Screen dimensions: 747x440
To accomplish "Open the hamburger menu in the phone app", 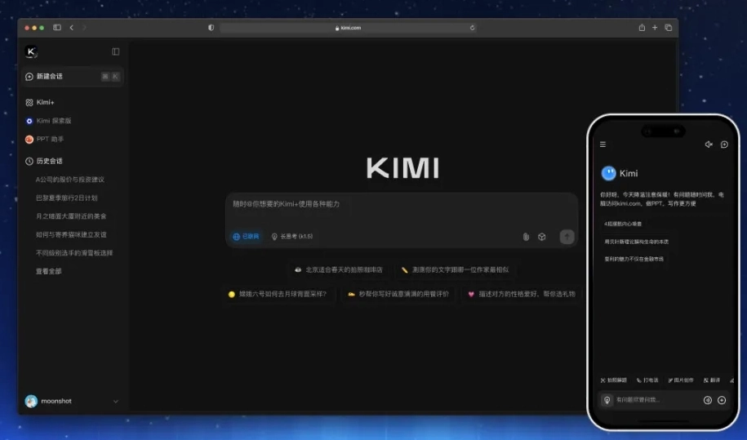I will (602, 144).
